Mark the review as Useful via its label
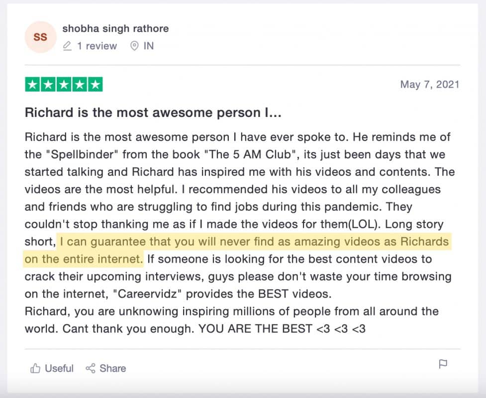The height and width of the screenshot is (398, 486). [59, 368]
